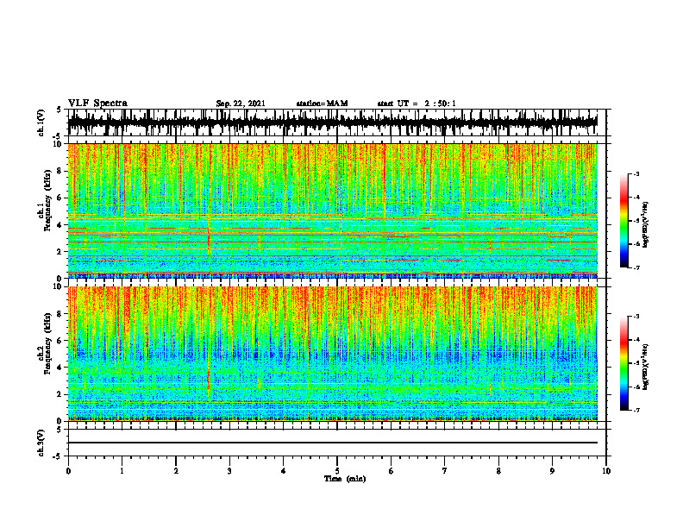Click tick label 4 on the Time axis

(x=284, y=471)
